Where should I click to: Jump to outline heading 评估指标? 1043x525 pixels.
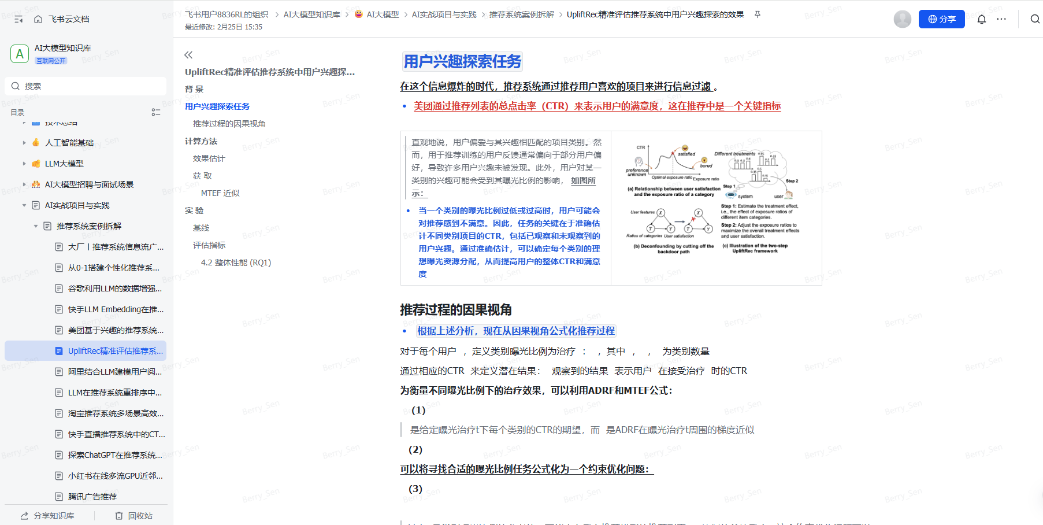[x=209, y=245]
